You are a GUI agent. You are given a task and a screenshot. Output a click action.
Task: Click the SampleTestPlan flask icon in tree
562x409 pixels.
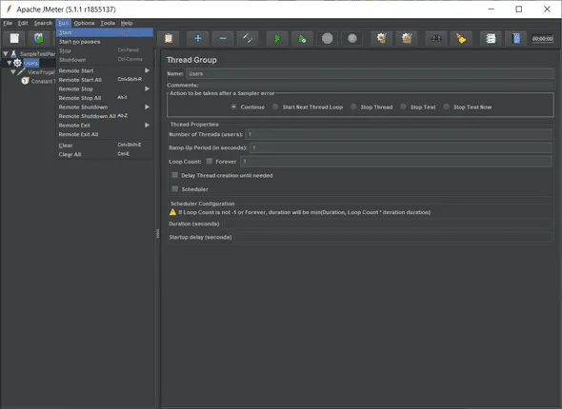(x=13, y=54)
